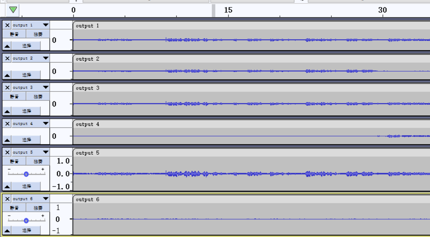
Task: Select output 4 track via 选择 button
Action: click(26, 140)
